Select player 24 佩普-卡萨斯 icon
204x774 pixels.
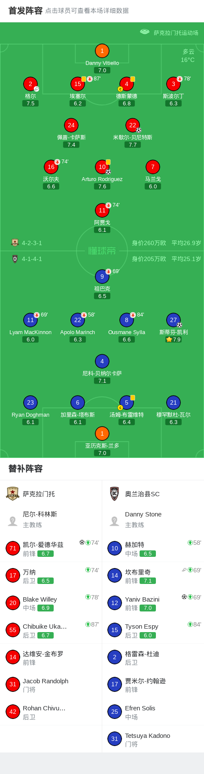(x=71, y=126)
